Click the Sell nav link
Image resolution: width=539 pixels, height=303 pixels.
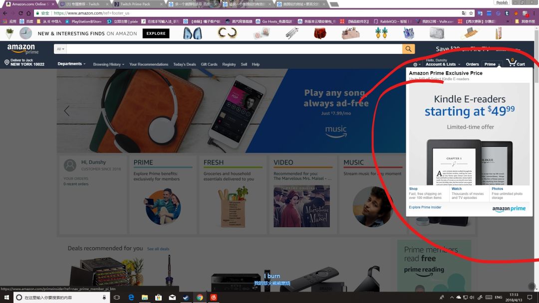click(x=244, y=64)
